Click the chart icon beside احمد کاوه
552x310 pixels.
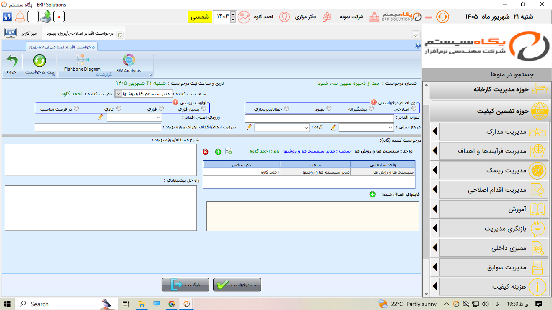pos(244,17)
